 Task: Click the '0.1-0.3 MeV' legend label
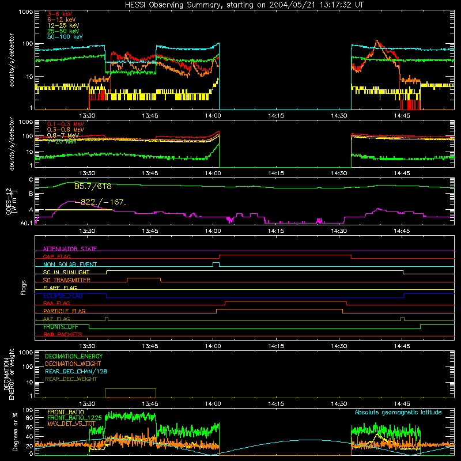click(x=66, y=124)
